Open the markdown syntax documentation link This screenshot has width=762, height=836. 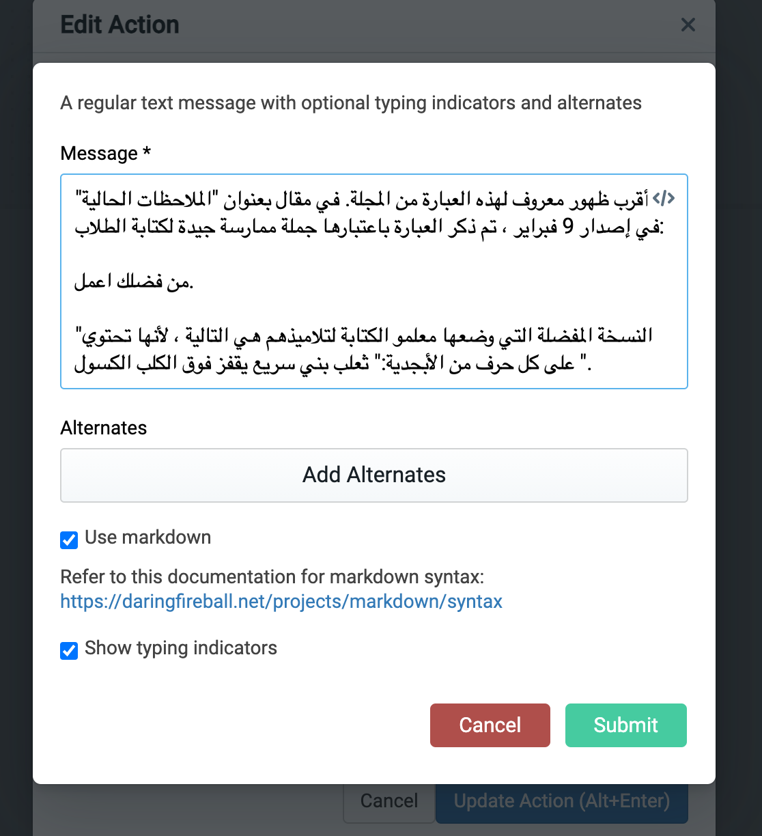tap(281, 602)
